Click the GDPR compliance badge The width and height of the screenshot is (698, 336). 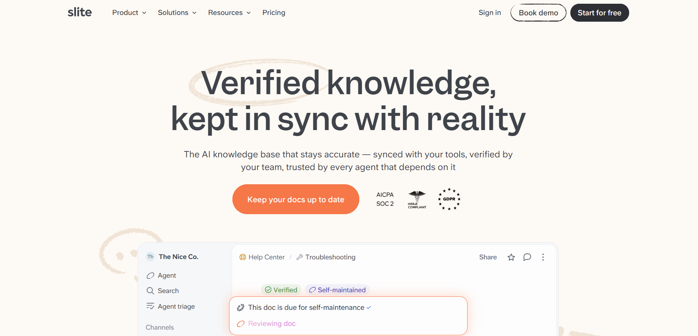click(x=449, y=199)
